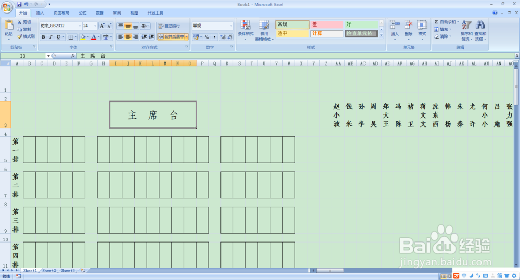Apply the comma style
The image size is (520, 280).
click(x=214, y=37)
